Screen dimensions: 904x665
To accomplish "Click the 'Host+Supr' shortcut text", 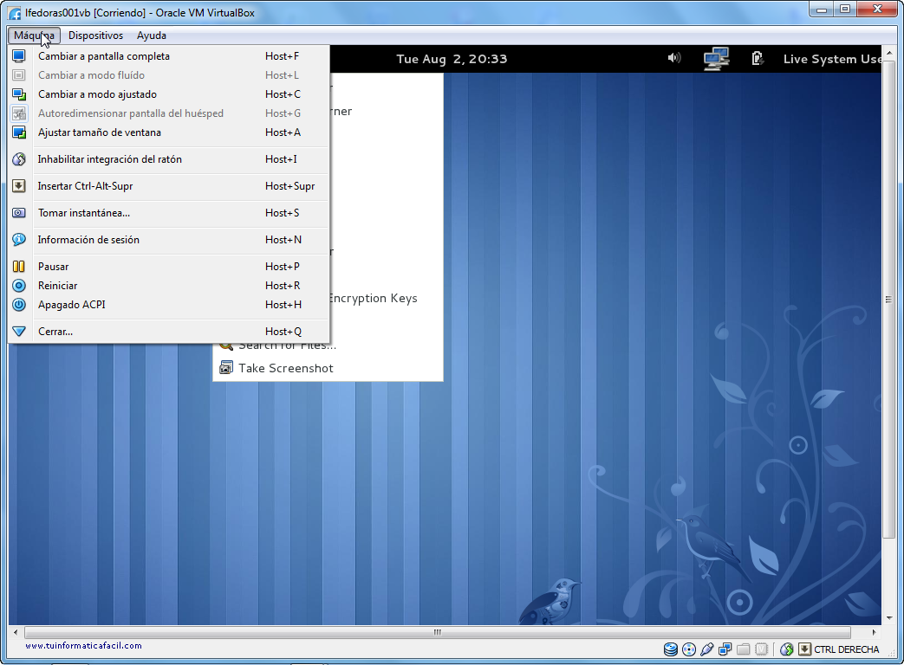I will (x=290, y=186).
